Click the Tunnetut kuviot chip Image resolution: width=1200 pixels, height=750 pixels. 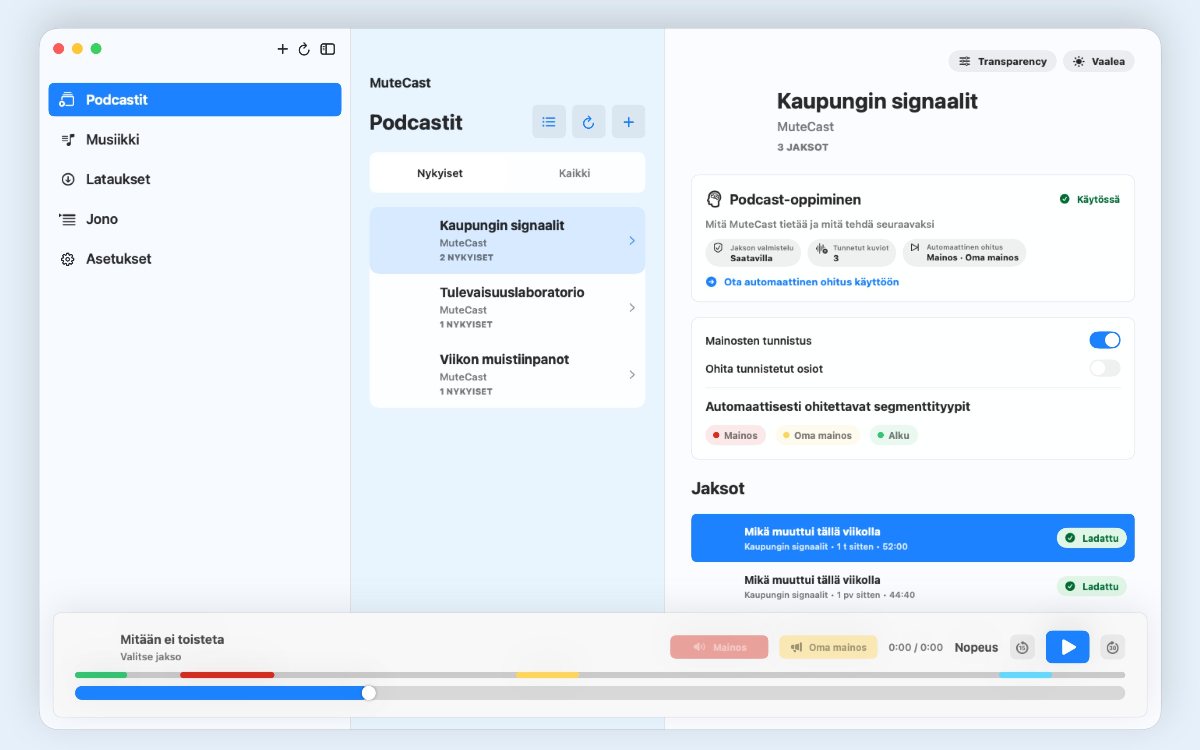851,252
